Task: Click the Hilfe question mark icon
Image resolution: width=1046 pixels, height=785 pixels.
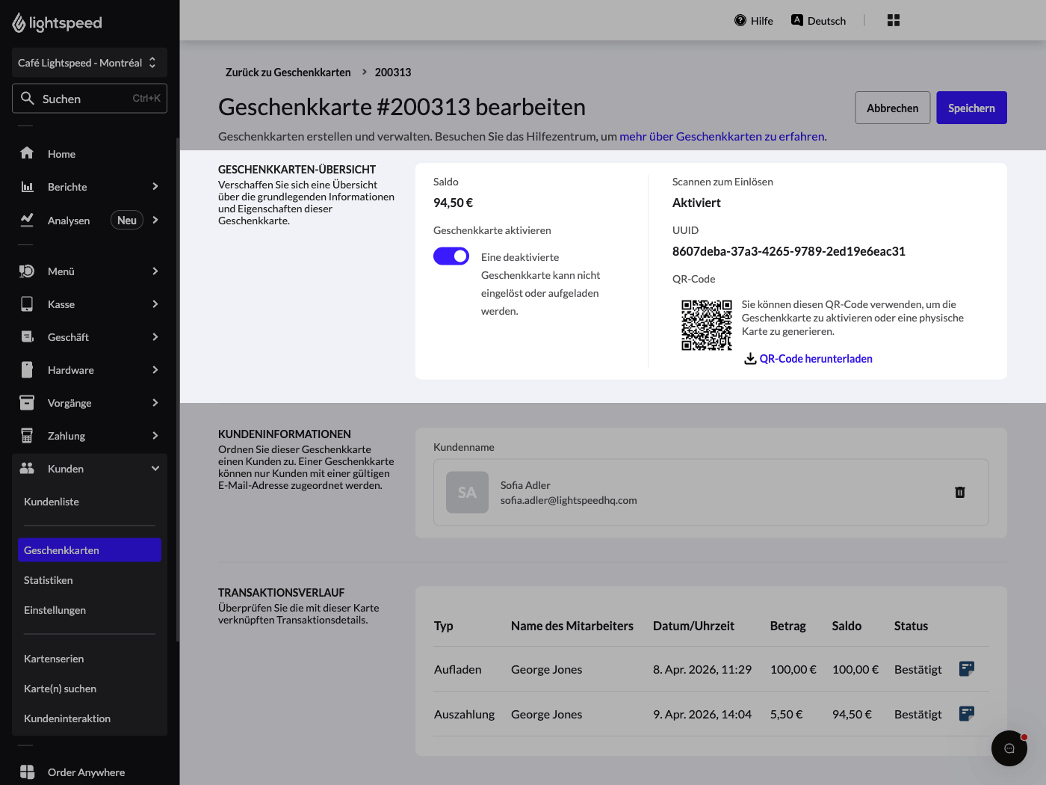Action: tap(740, 20)
